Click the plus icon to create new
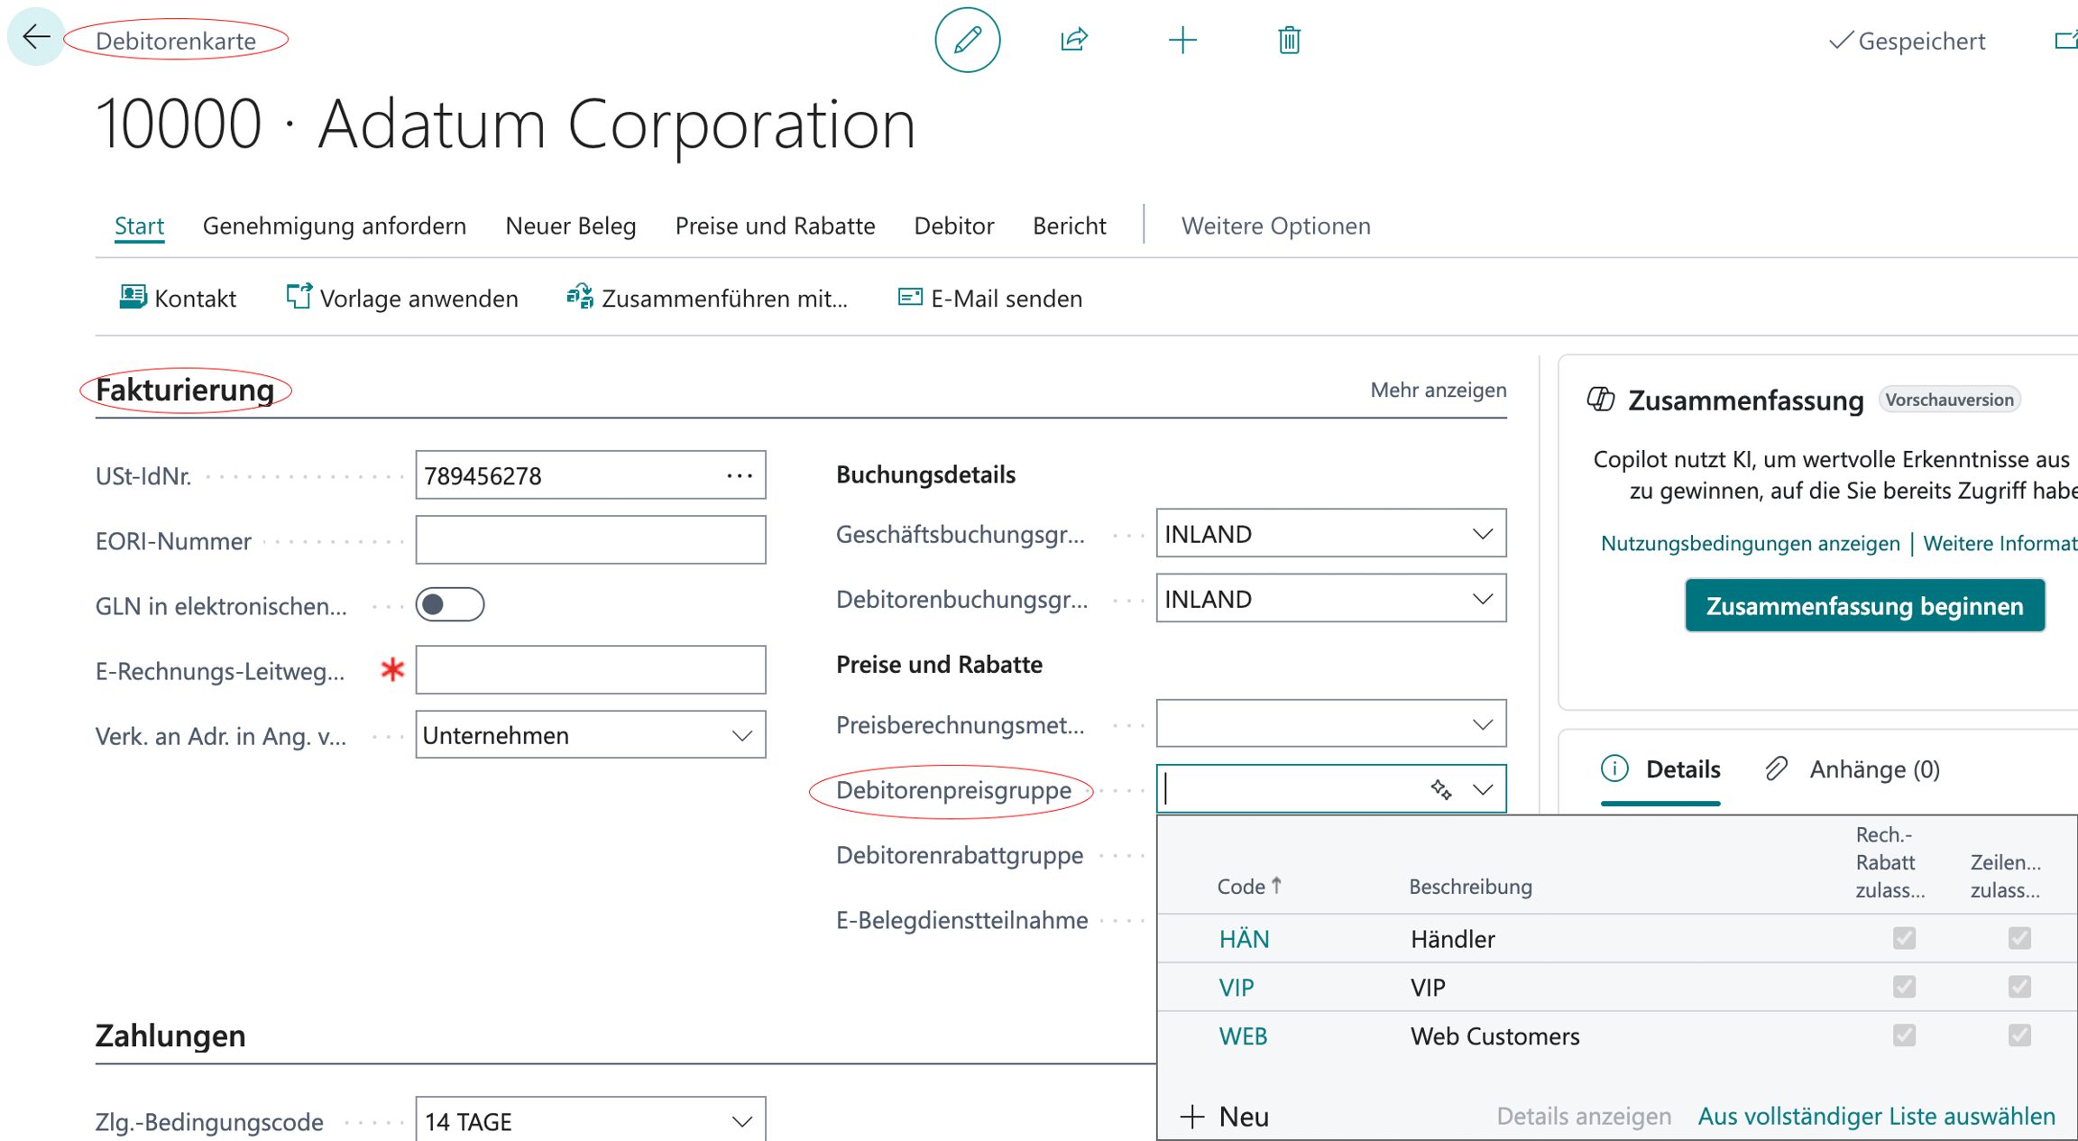The width and height of the screenshot is (2078, 1141). 1182,41
